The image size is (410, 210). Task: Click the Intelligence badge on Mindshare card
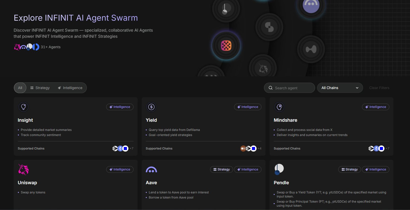point(376,107)
